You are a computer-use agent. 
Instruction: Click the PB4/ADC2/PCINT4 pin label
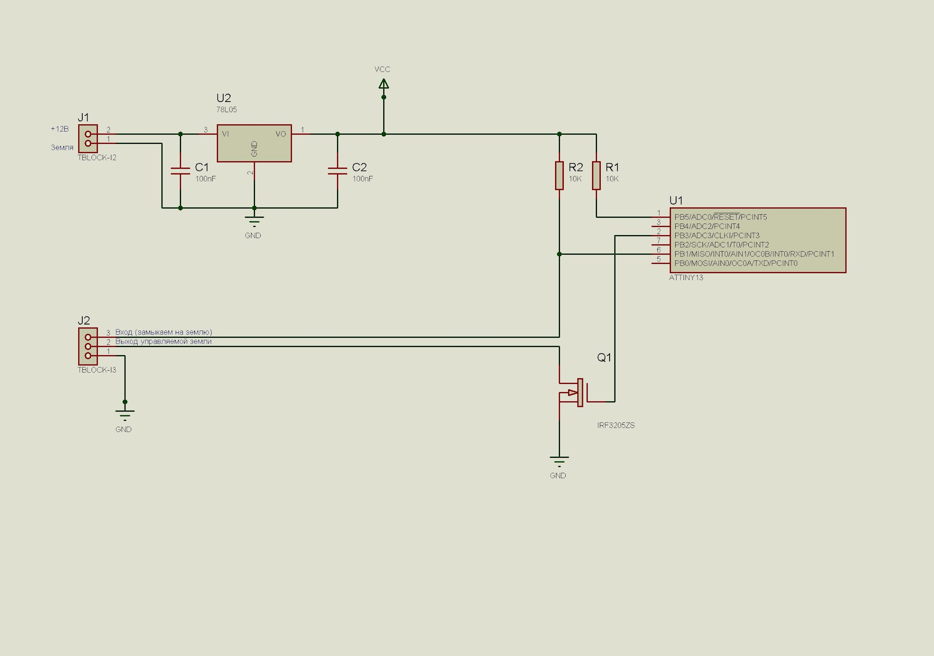pyautogui.click(x=707, y=226)
